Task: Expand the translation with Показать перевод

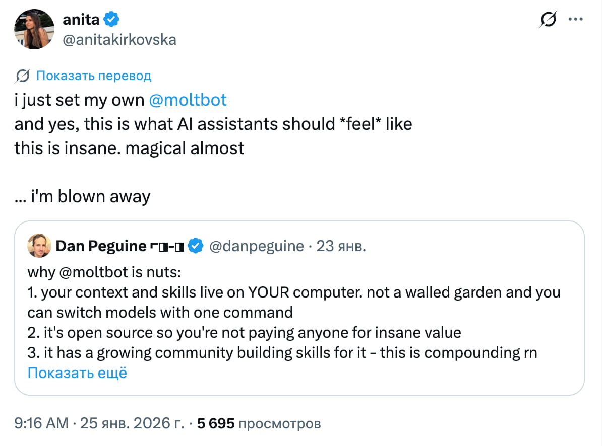Action: (x=94, y=75)
